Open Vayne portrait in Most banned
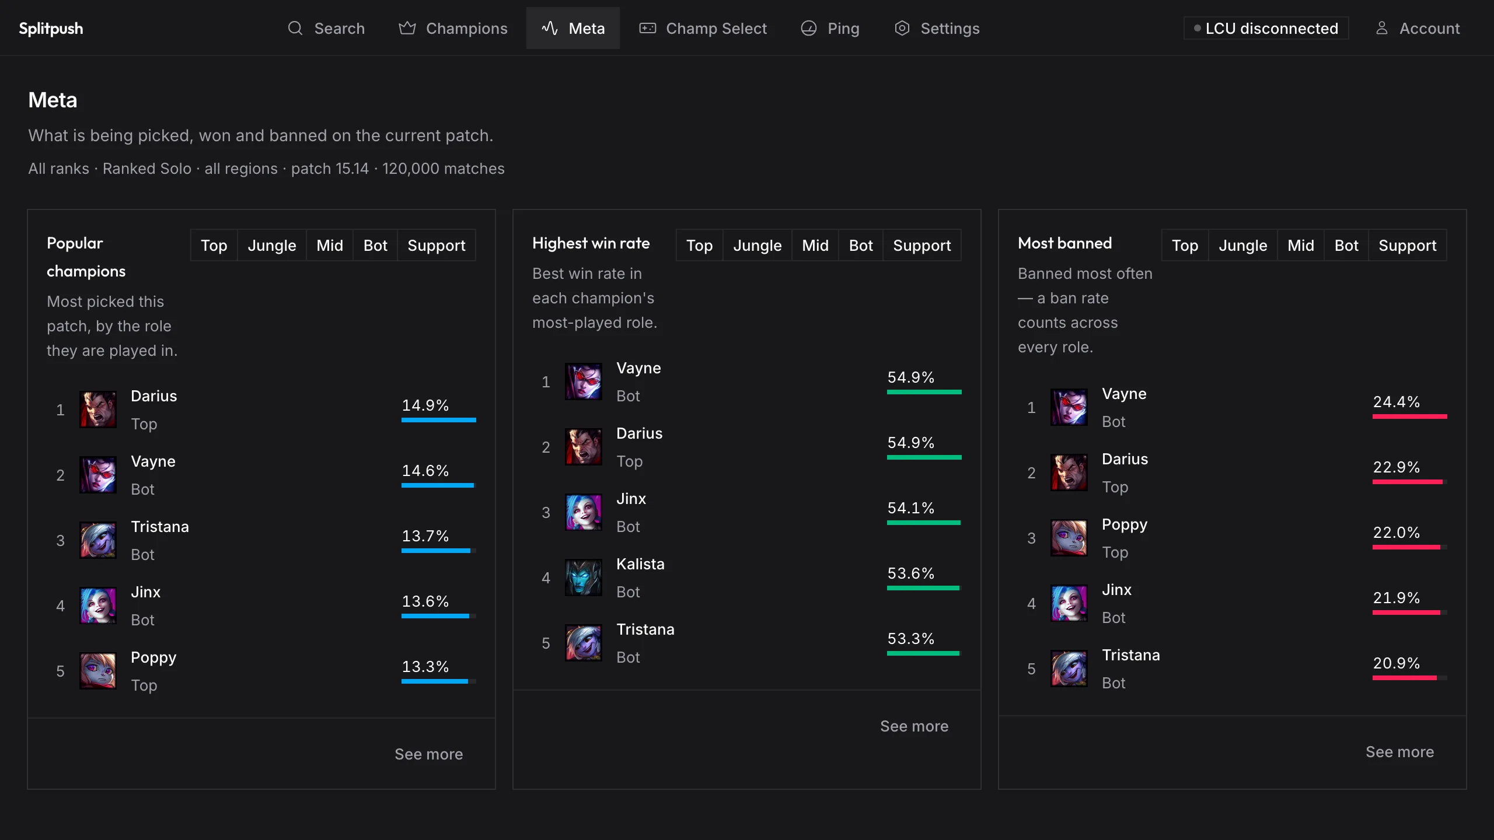1494x840 pixels. click(1069, 407)
